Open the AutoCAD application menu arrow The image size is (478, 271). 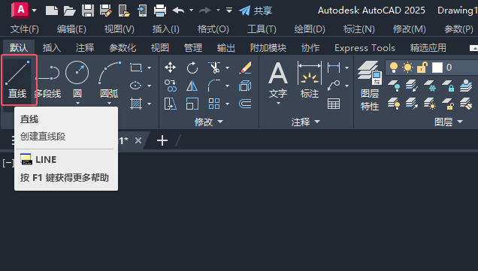pos(34,11)
